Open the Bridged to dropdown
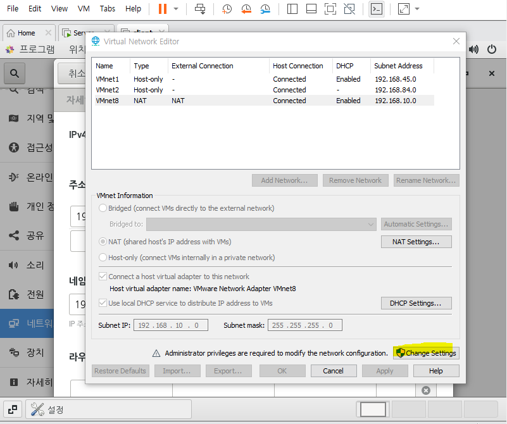The image size is (507, 424). (261, 224)
